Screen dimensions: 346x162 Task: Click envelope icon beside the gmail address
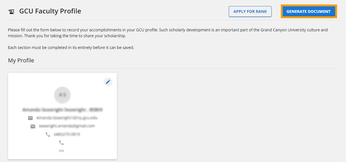pos(33,126)
